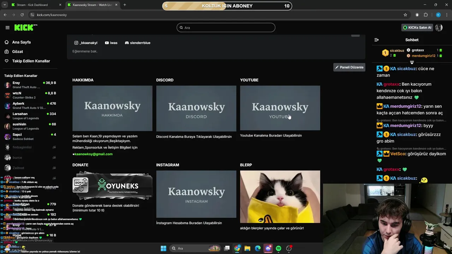Close the Kick Dashboard tab
The width and height of the screenshot is (452, 254).
coord(60,5)
